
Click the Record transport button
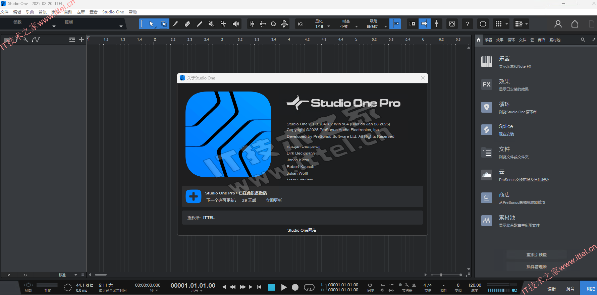click(295, 287)
